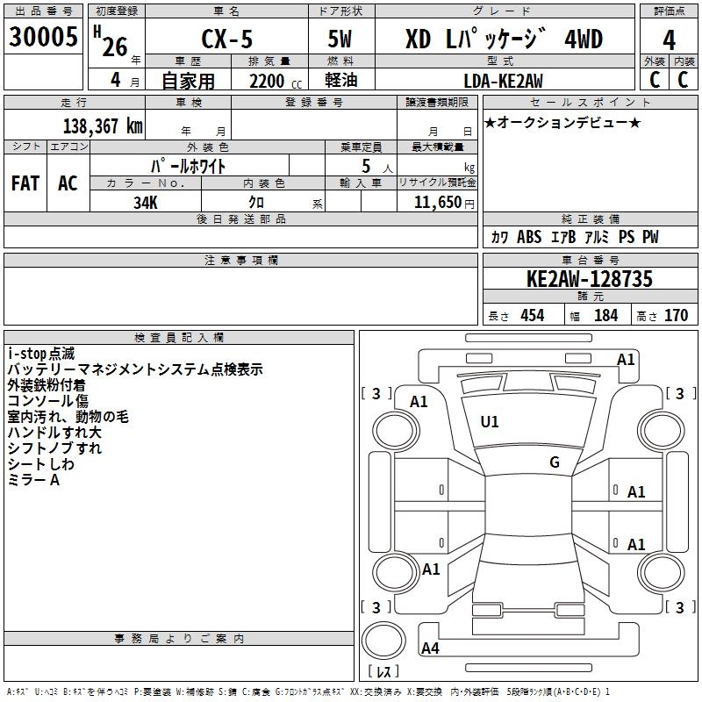Viewport: 702px width, 702px height.
Task: Select A4 mark on rear bumper
Action: [x=430, y=648]
